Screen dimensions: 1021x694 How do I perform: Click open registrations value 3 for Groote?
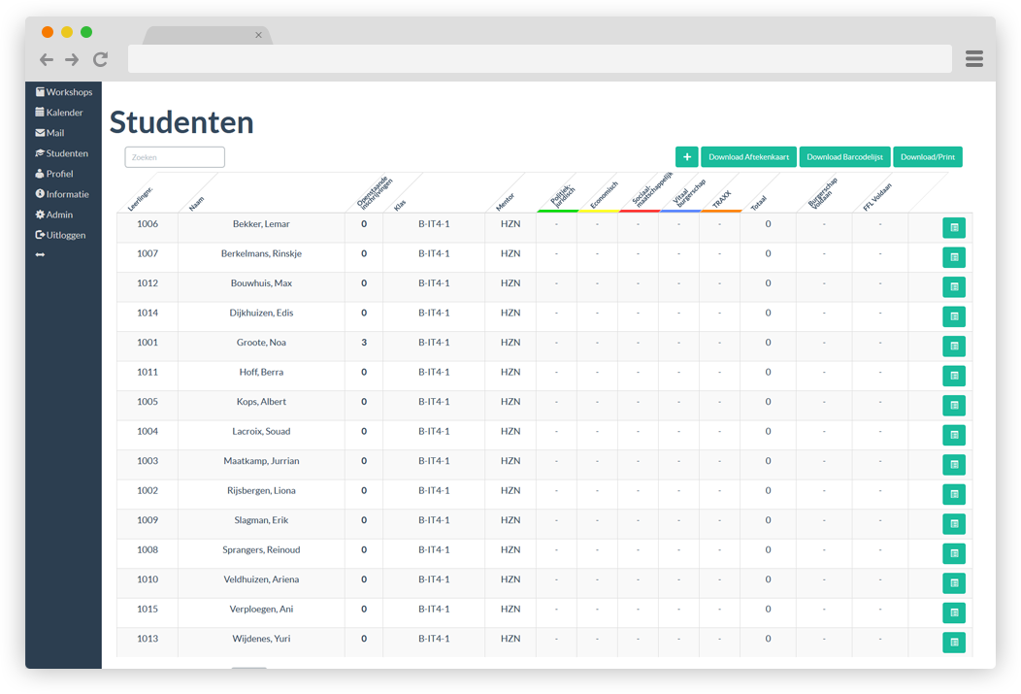tap(364, 343)
